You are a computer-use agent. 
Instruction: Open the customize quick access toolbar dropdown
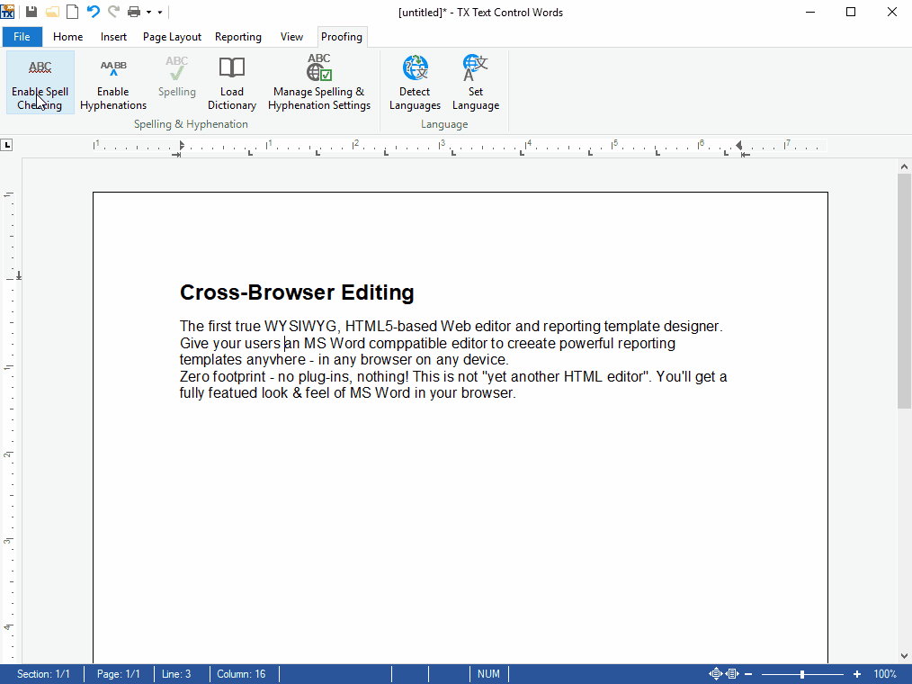coord(160,13)
